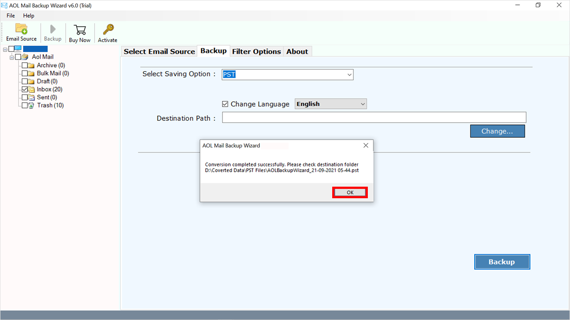Select the Archive (0) folder label
Image resolution: width=570 pixels, height=320 pixels.
(51, 65)
